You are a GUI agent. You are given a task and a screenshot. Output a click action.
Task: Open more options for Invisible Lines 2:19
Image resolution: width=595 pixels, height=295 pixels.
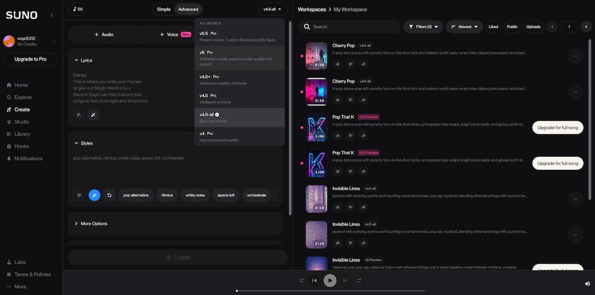[x=575, y=199]
